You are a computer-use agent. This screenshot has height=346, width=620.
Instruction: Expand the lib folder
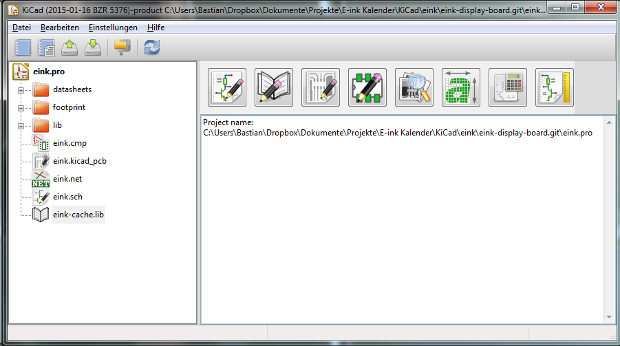21,126
